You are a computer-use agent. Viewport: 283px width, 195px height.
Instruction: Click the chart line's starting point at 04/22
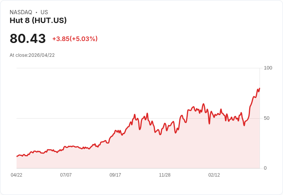(17, 156)
